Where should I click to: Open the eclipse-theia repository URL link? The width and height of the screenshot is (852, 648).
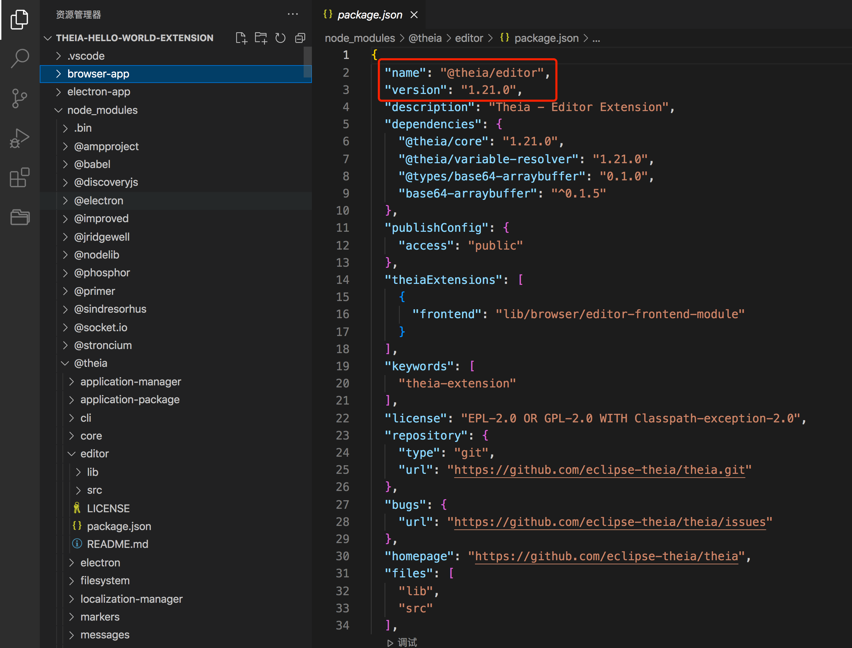click(x=599, y=470)
